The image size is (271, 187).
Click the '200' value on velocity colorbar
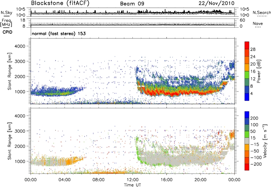(254, 118)
